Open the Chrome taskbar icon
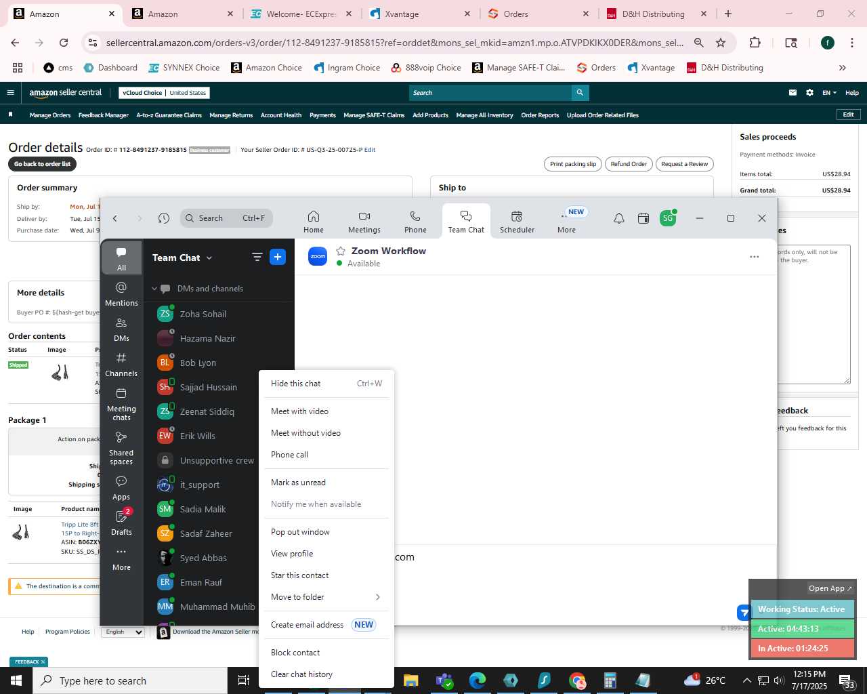This screenshot has width=867, height=694. click(577, 680)
